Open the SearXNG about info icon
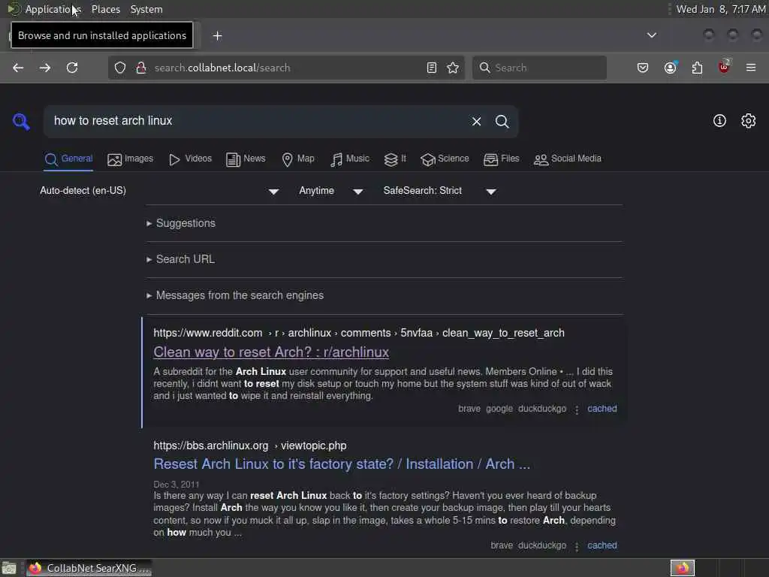 click(719, 121)
